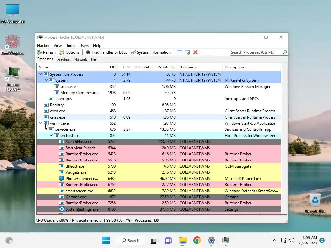This screenshot has height=248, width=331.
Task: Switch to the Services tab
Action: point(64,60)
